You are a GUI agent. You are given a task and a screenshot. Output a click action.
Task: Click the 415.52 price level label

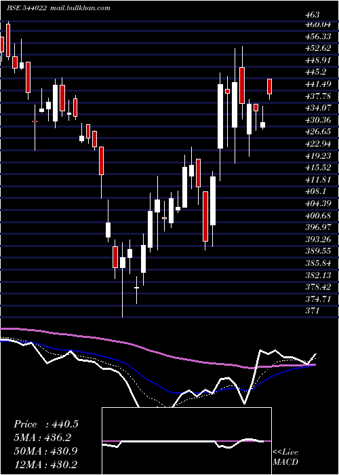pos(318,168)
